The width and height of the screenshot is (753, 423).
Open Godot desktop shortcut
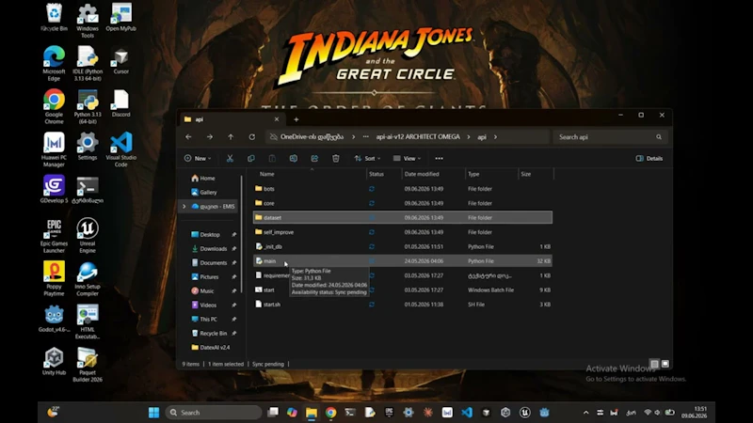(x=54, y=319)
